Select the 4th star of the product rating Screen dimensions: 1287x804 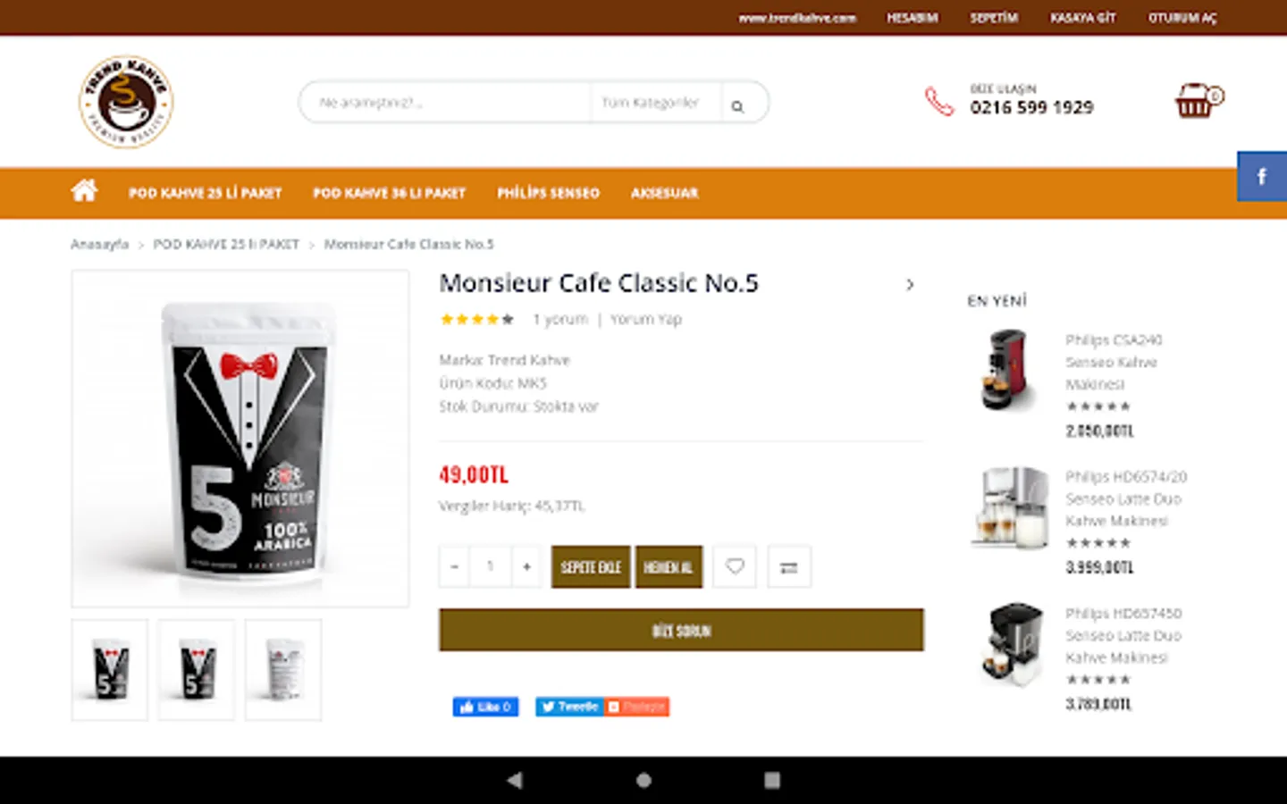[492, 319]
